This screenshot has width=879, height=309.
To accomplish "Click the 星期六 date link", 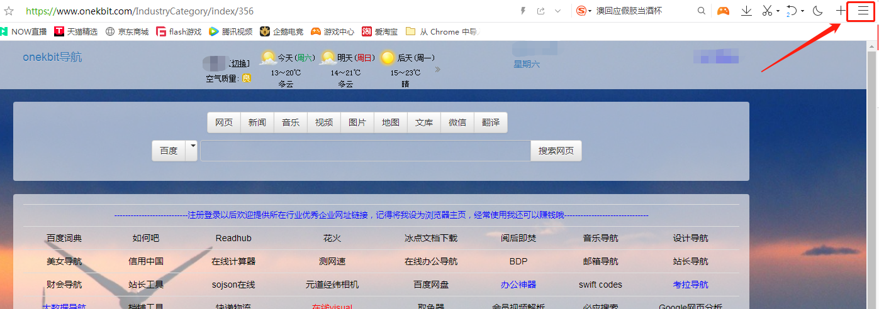I will click(x=527, y=64).
